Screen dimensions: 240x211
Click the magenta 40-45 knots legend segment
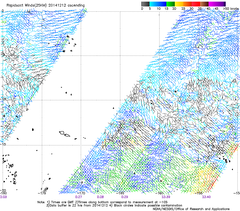point(213,4)
